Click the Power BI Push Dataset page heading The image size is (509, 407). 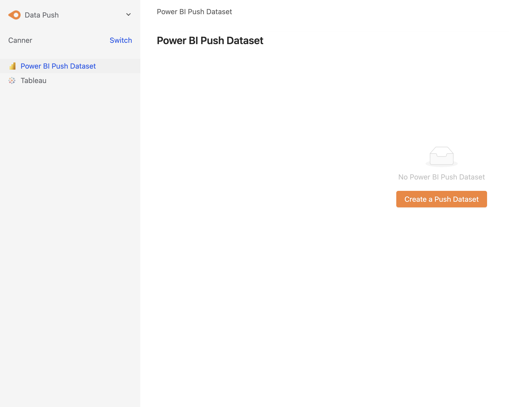(210, 40)
